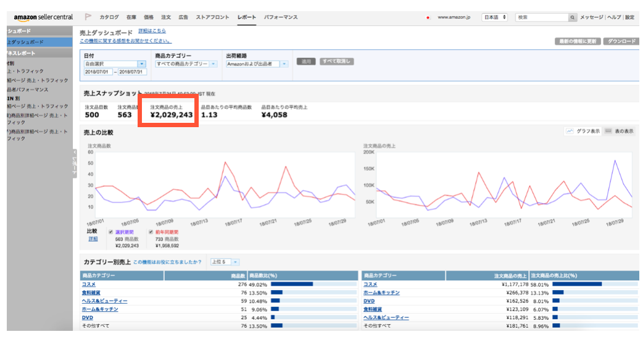
Task: Select 売上ダッシュボード in the sidebar
Action: 39,42
